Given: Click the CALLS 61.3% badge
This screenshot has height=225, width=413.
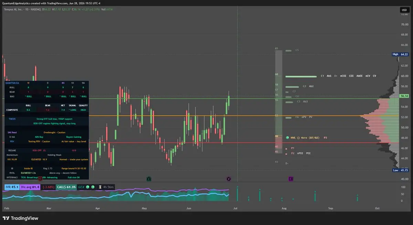Looking at the screenshot, I should coord(67,187).
